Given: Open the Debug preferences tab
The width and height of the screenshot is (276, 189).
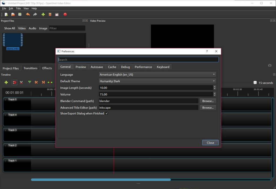Looking at the screenshot, I should 125,67.
